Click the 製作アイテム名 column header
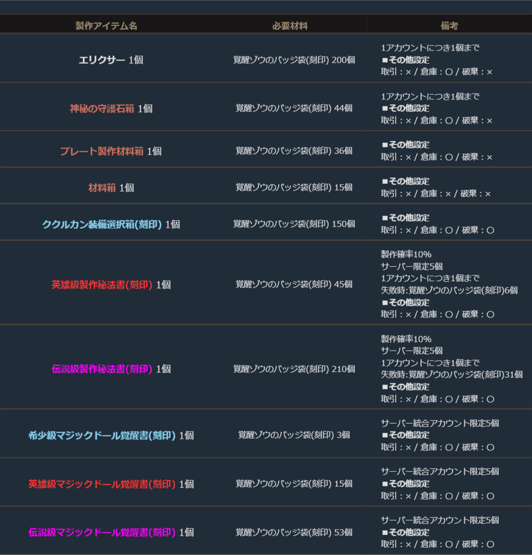 [106, 25]
